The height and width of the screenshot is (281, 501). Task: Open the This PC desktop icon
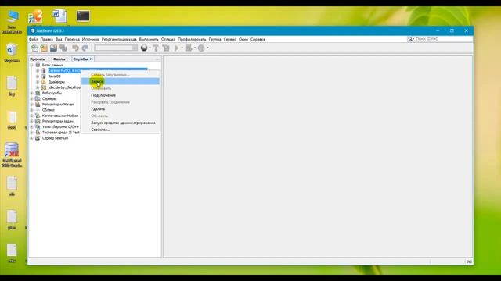(13, 21)
